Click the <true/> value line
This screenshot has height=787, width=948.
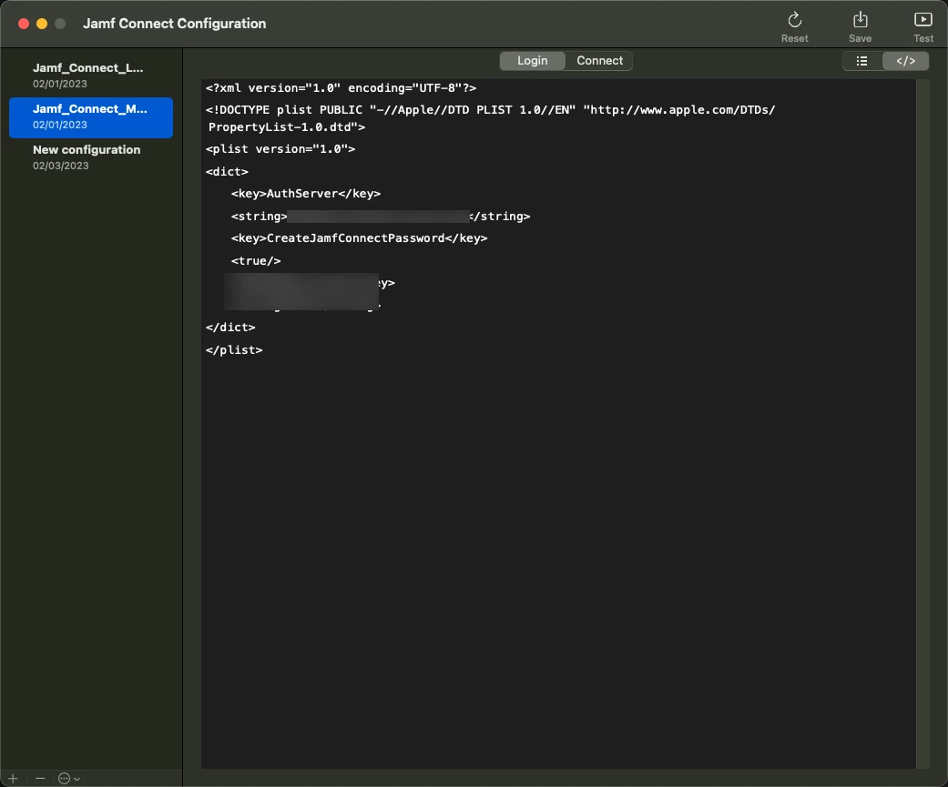pyautogui.click(x=256, y=261)
